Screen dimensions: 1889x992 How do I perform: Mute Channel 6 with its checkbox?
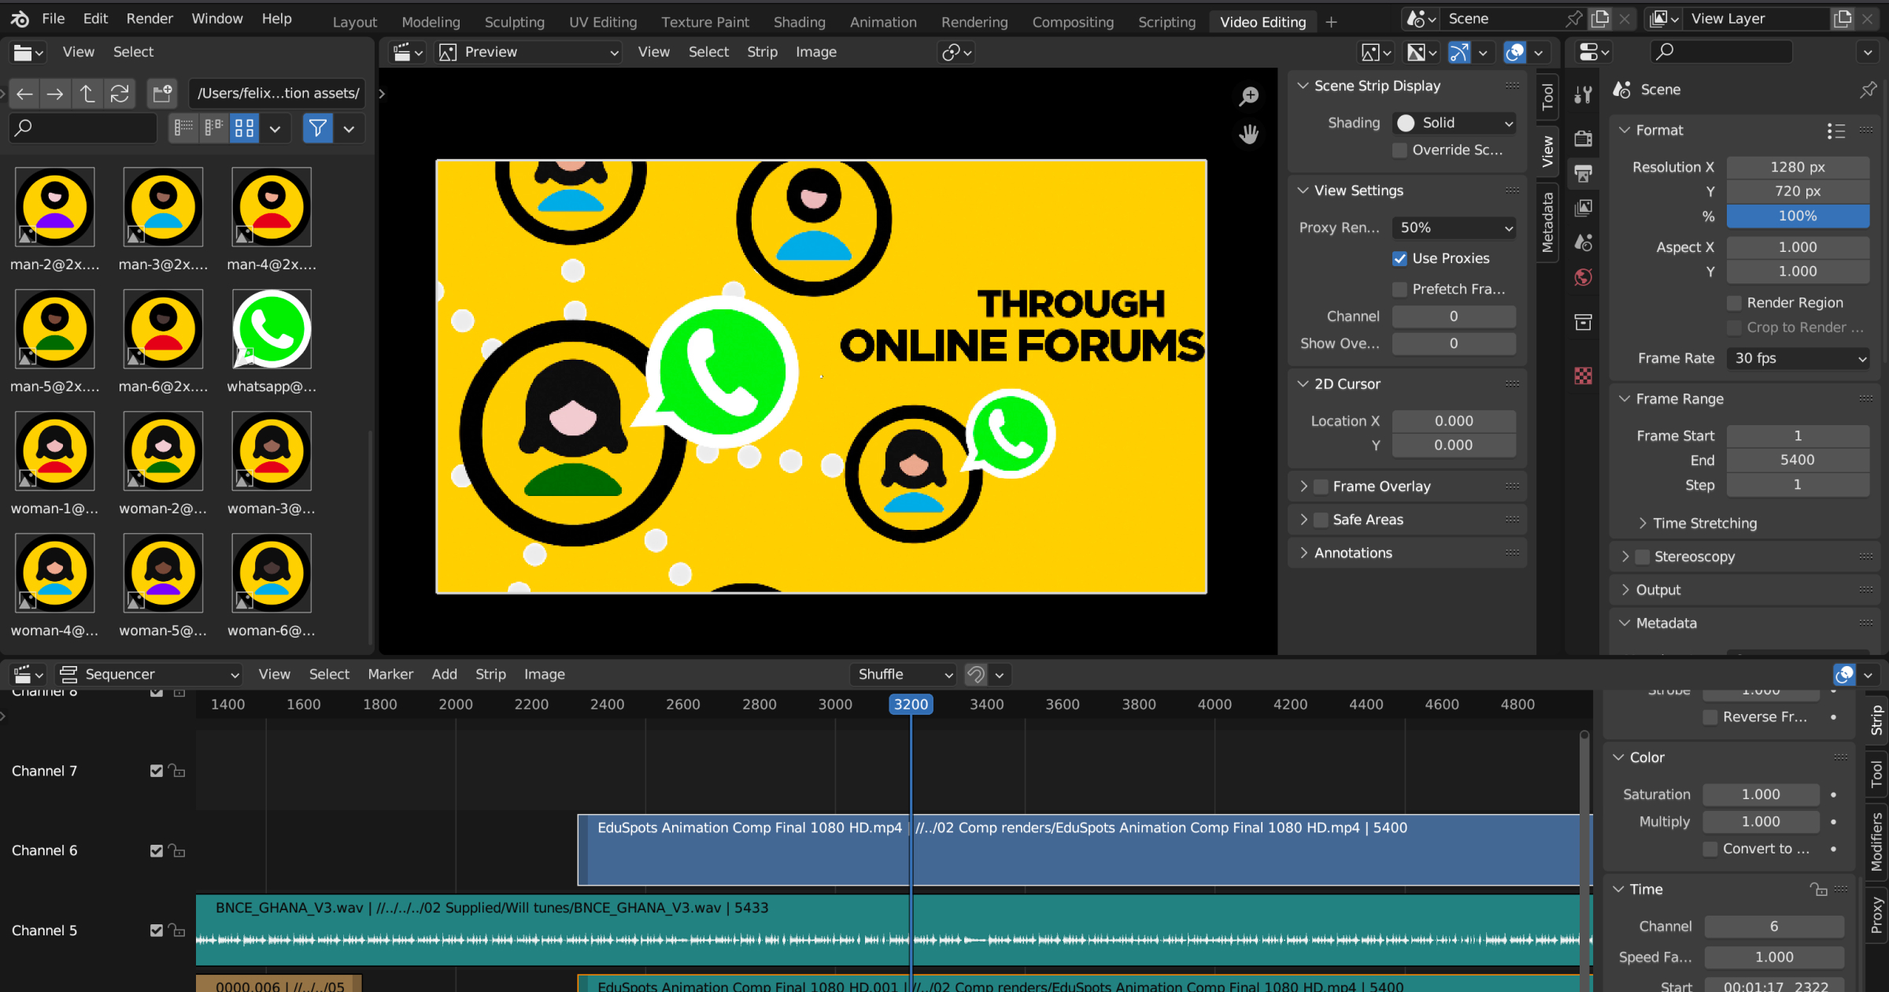click(156, 851)
